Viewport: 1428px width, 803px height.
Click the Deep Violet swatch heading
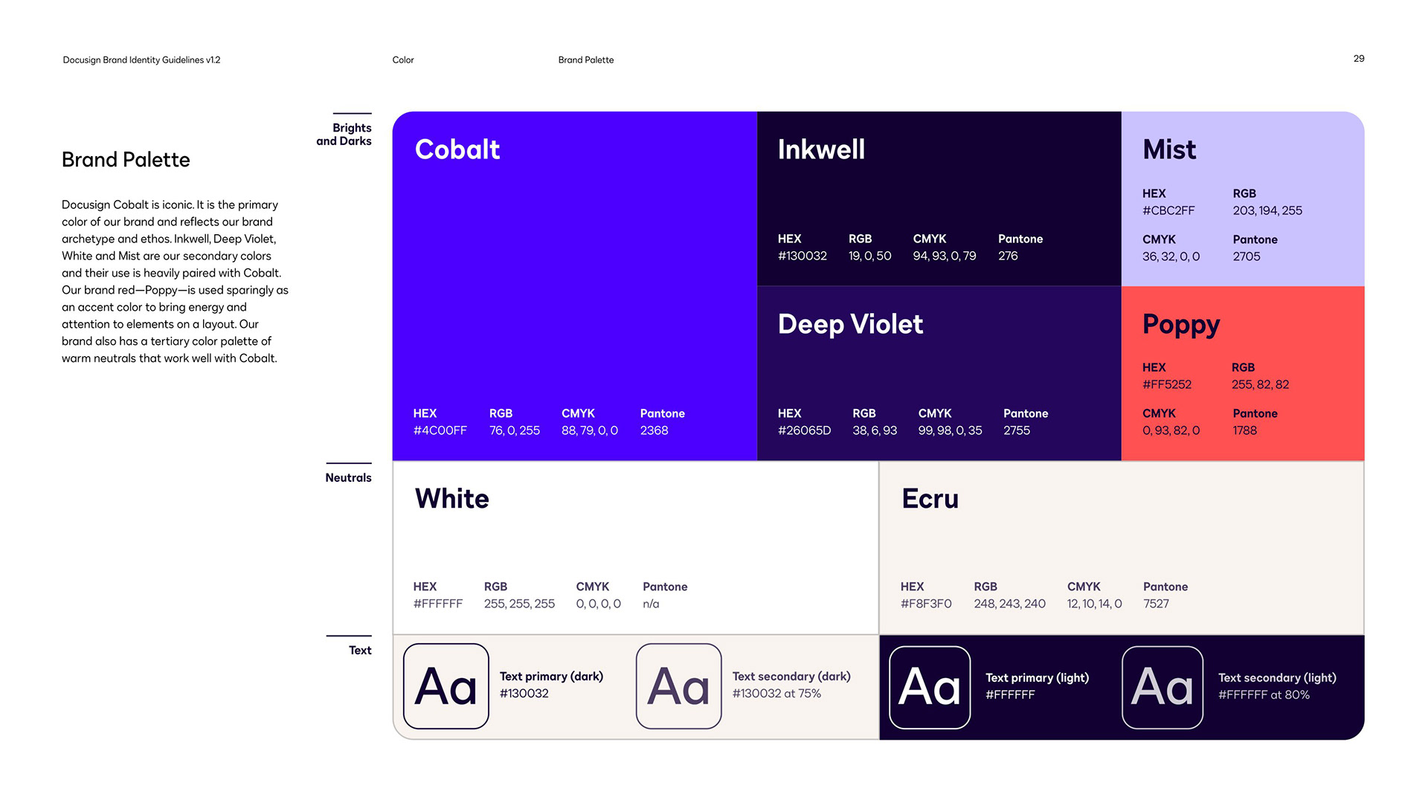click(x=850, y=324)
